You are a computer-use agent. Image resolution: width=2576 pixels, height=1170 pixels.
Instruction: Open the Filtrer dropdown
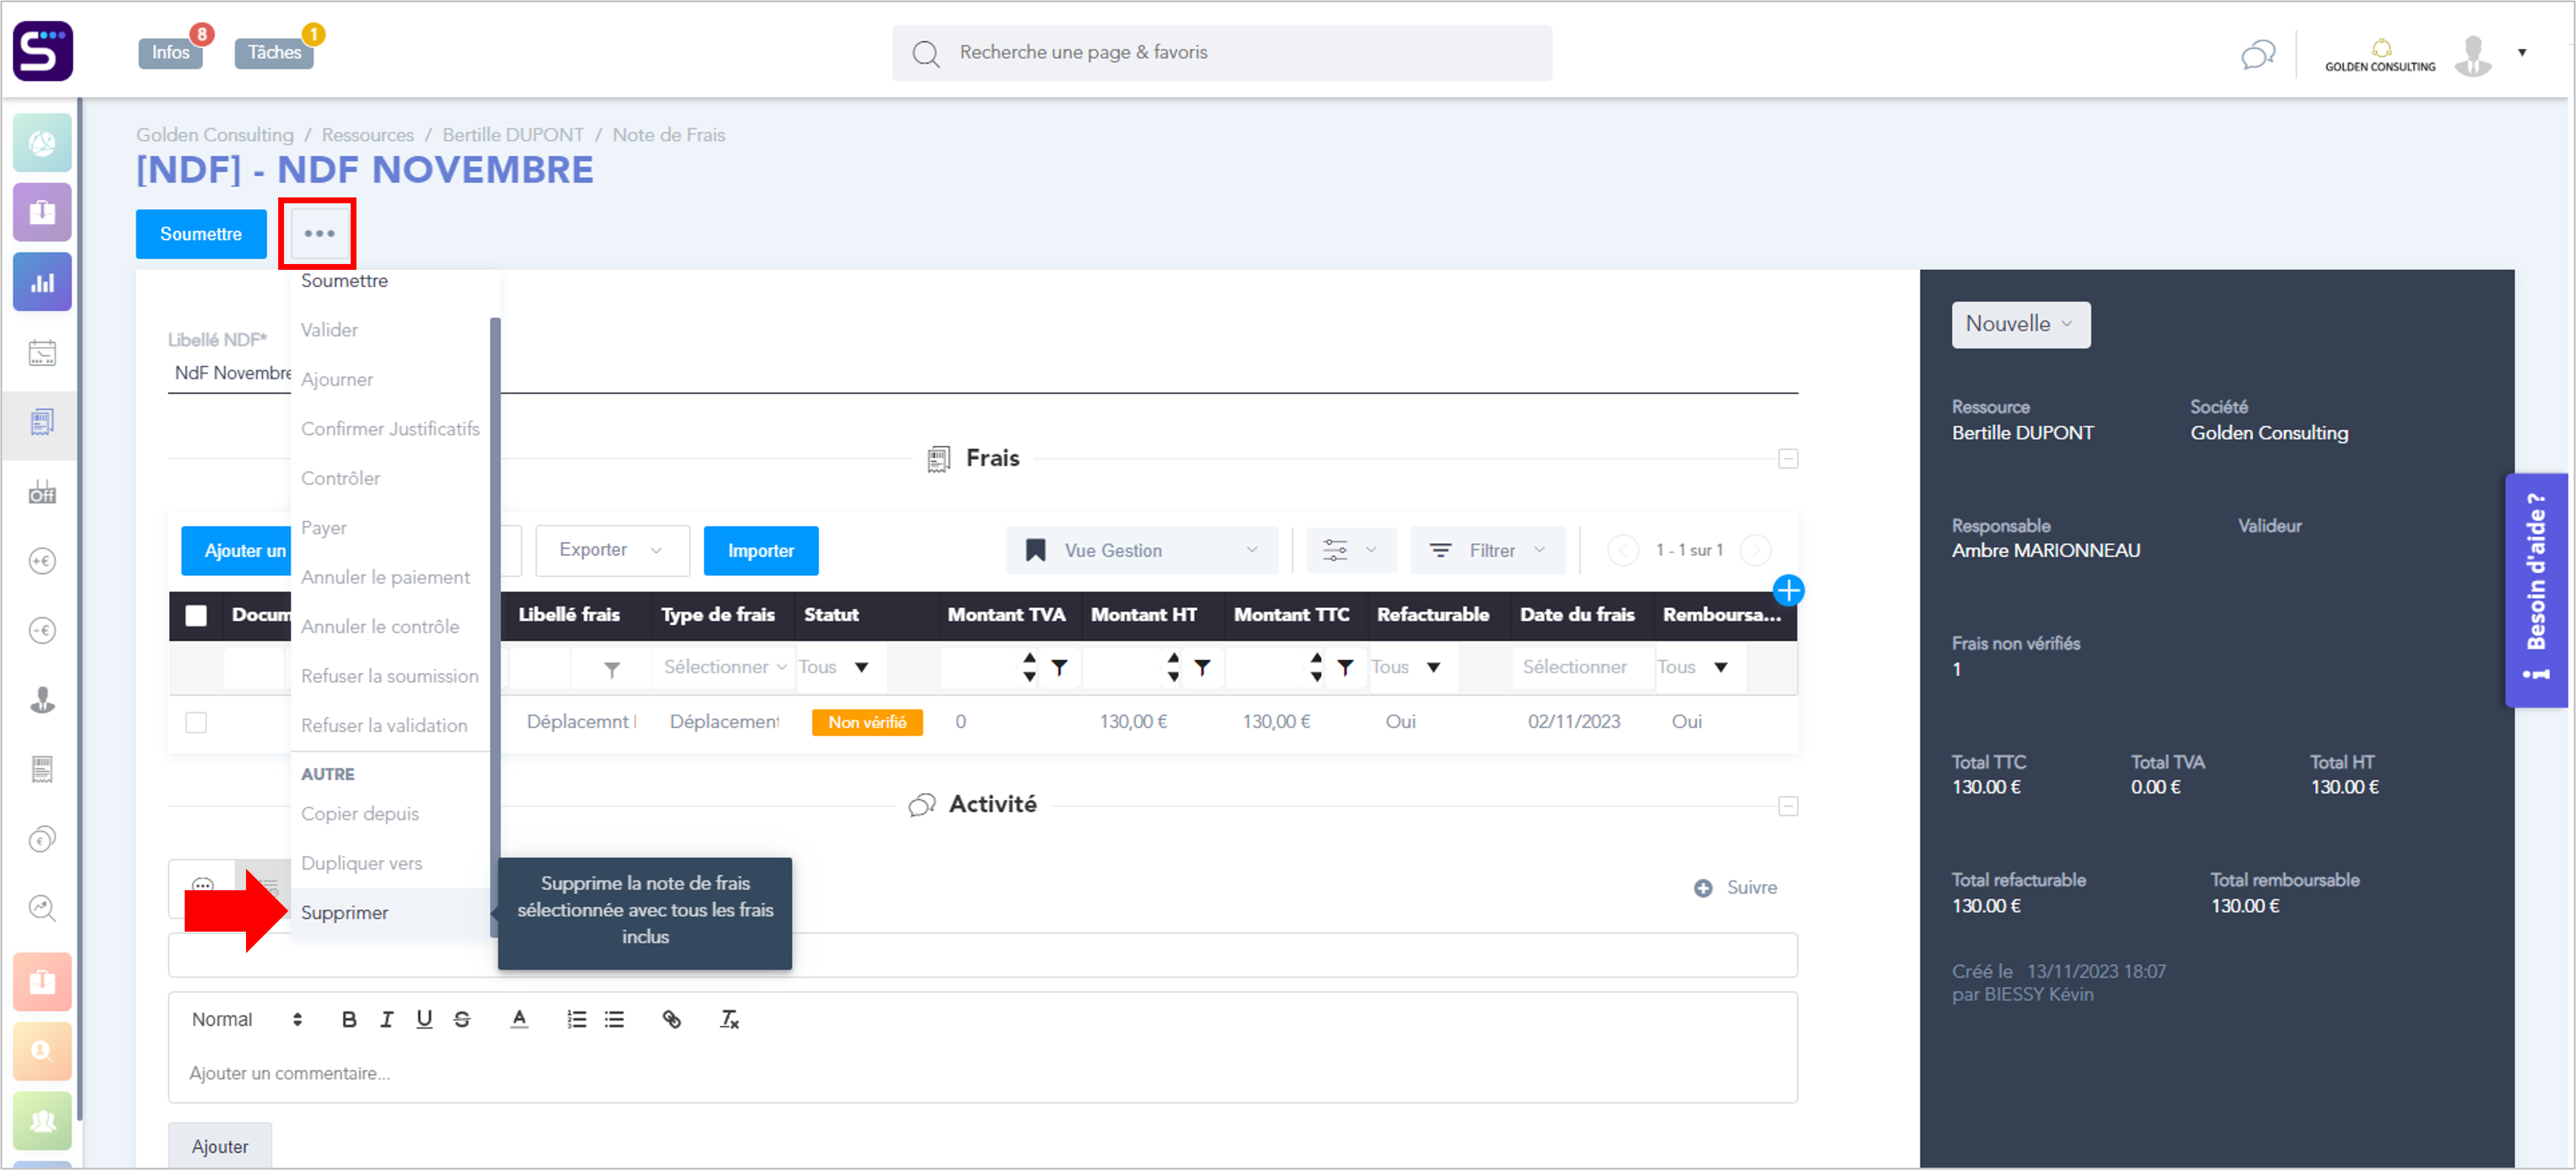pyautogui.click(x=1487, y=550)
